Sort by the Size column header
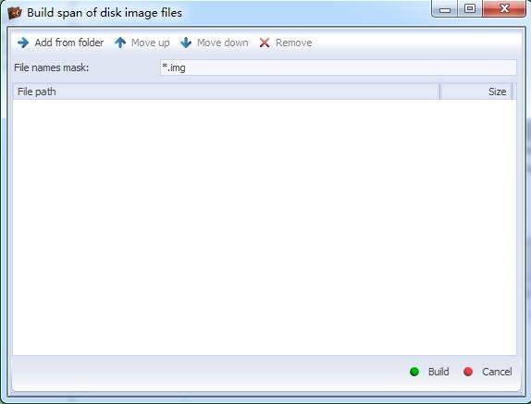 [x=476, y=92]
